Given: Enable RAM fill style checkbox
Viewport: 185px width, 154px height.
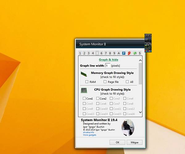Looking at the screenshot, I should tap(87, 82).
